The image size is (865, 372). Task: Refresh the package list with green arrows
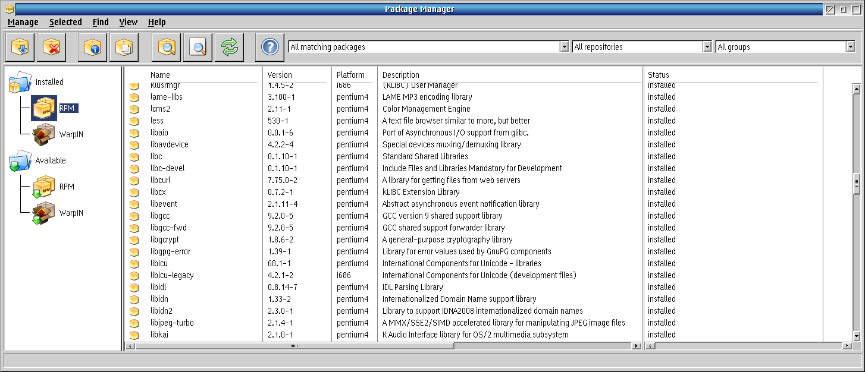[x=230, y=47]
